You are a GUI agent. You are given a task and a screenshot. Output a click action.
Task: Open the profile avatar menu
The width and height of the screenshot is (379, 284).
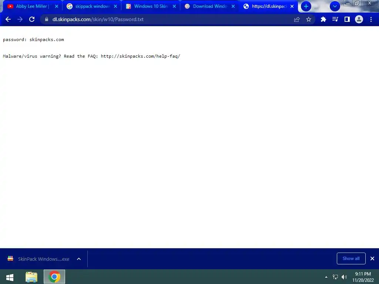pos(359,19)
